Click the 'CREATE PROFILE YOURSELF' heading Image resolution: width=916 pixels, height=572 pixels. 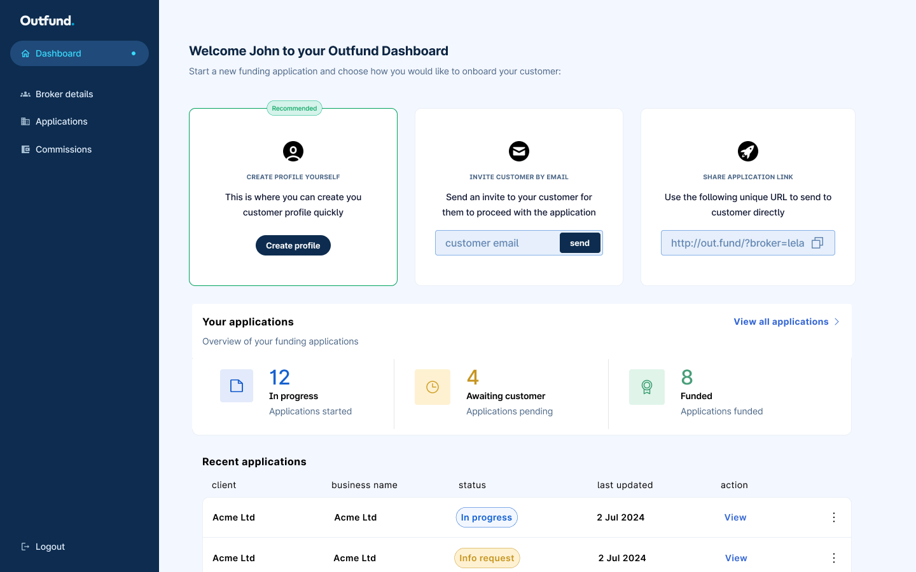pyautogui.click(x=293, y=177)
